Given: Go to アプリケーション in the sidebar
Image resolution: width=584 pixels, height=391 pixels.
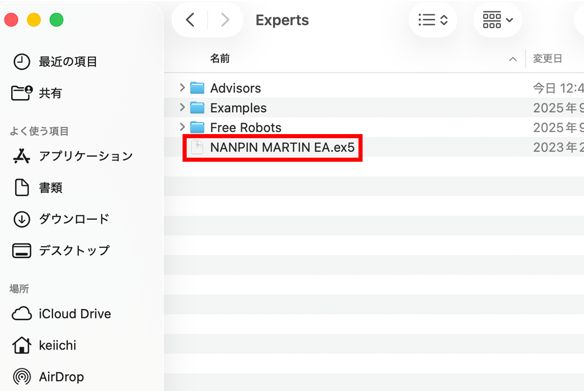Looking at the screenshot, I should coord(85,156).
